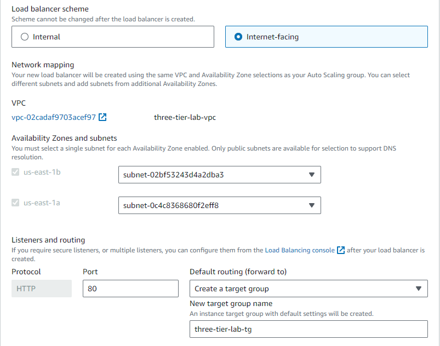Image resolution: width=440 pixels, height=346 pixels.
Task: Click into the Port field showing 80
Action: pos(130,289)
